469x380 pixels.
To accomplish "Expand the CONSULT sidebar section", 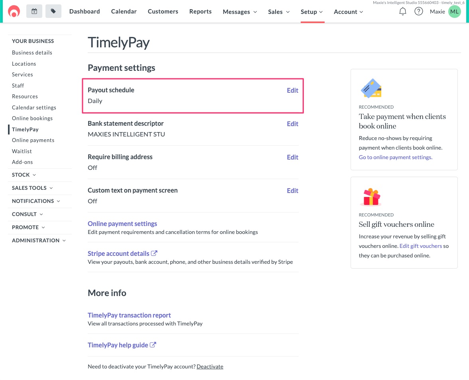I will click(27, 214).
